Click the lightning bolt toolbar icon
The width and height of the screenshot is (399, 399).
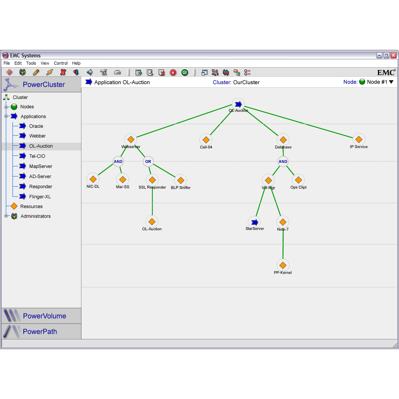49,72
